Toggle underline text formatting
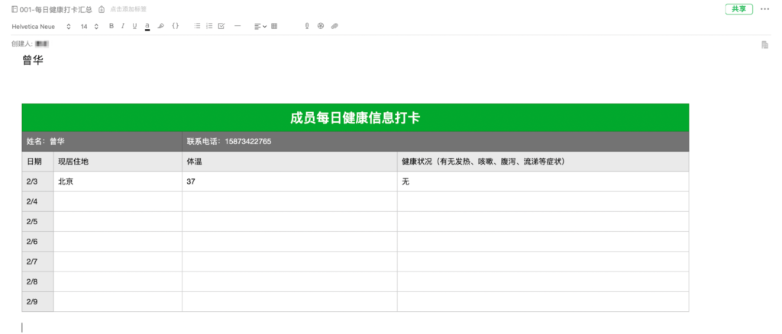 click(134, 26)
